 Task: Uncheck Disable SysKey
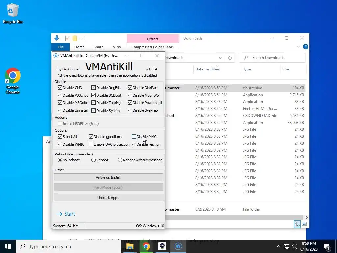[93, 111]
